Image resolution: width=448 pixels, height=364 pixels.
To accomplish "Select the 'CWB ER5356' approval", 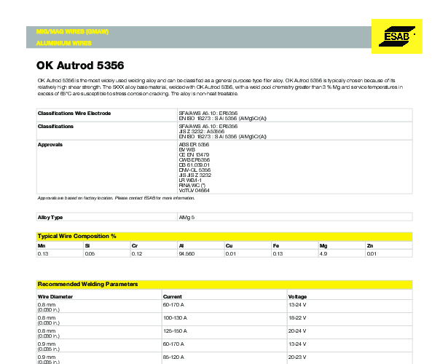I will point(194,160).
